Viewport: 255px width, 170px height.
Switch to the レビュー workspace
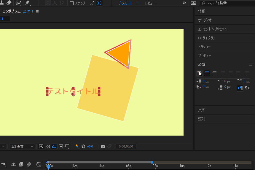pyautogui.click(x=150, y=3)
